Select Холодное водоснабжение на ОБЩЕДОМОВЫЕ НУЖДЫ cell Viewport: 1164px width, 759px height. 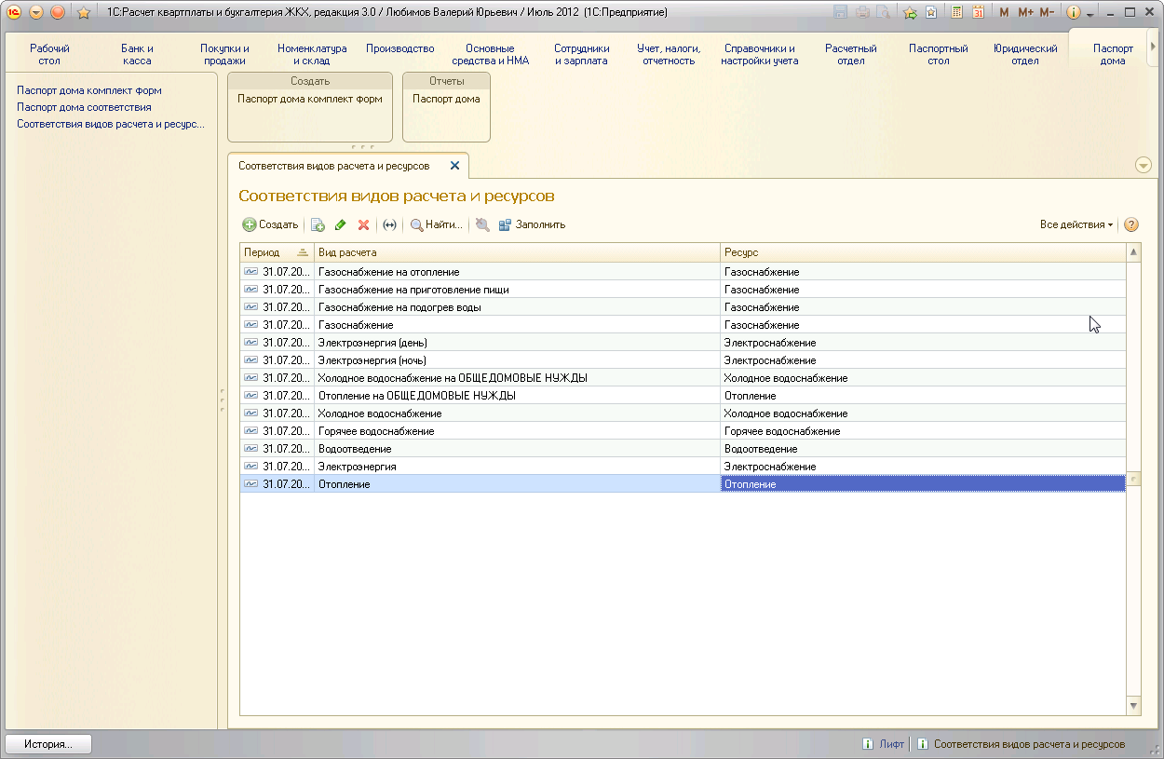click(x=517, y=378)
